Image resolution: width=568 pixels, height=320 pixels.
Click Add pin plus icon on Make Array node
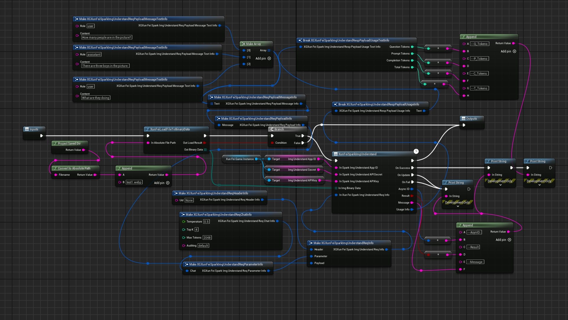269,58
